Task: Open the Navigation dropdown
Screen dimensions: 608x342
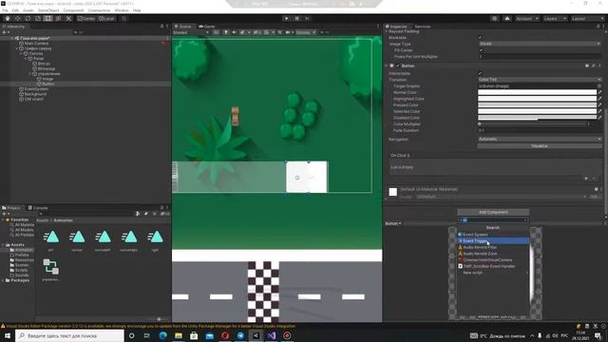Action: [540, 139]
